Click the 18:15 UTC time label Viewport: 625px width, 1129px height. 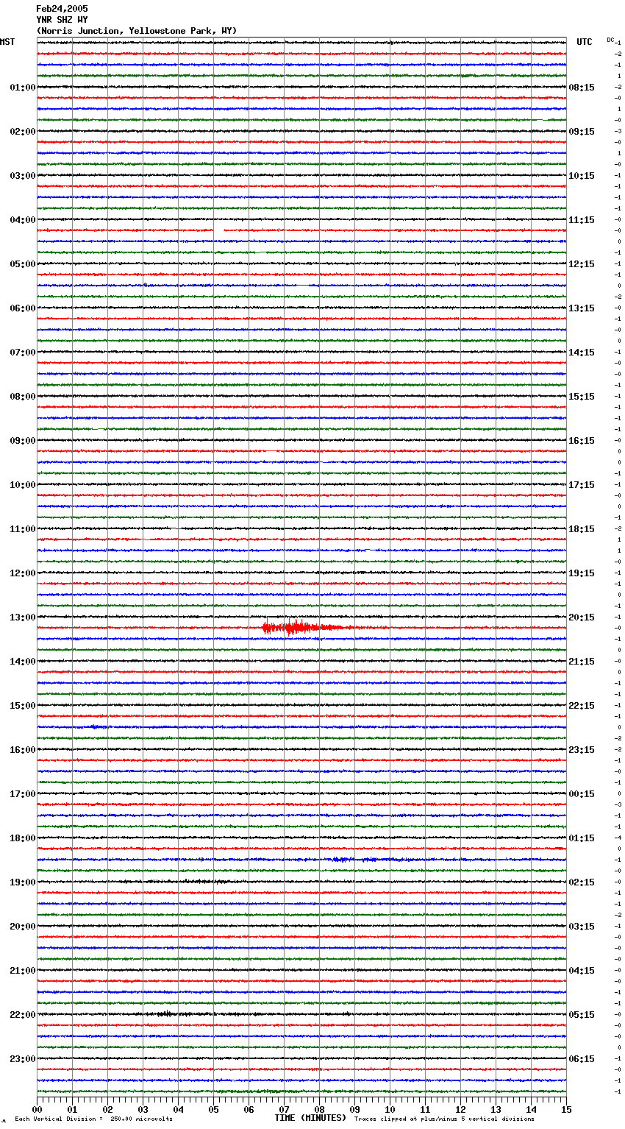tap(582, 529)
